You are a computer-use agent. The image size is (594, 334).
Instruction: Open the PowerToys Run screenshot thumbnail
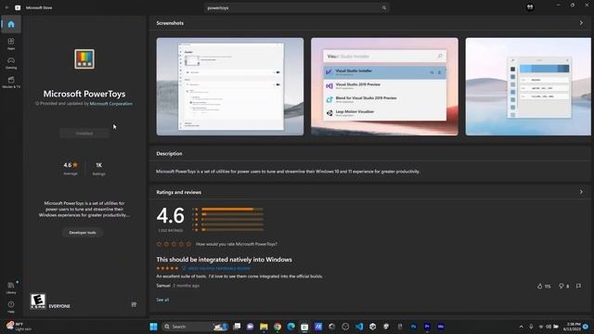384,86
